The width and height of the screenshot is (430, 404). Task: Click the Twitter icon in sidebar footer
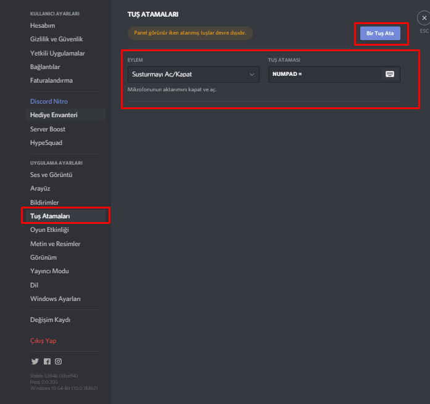tap(35, 361)
